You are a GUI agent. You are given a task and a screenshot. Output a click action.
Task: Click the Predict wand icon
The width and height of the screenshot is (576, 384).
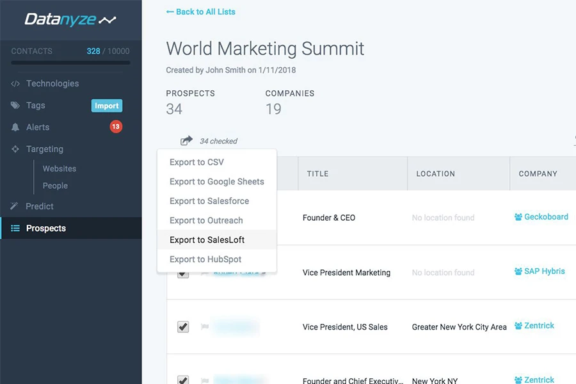pyautogui.click(x=14, y=206)
